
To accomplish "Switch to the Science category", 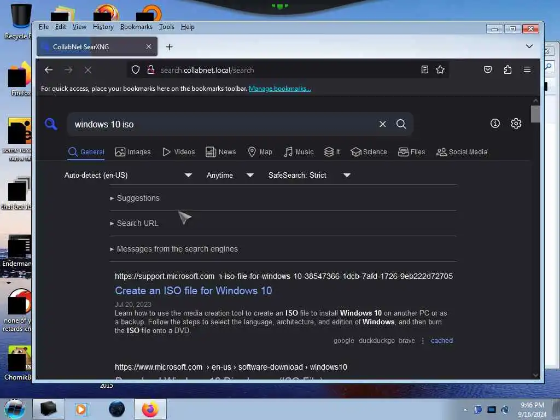I will (x=369, y=152).
